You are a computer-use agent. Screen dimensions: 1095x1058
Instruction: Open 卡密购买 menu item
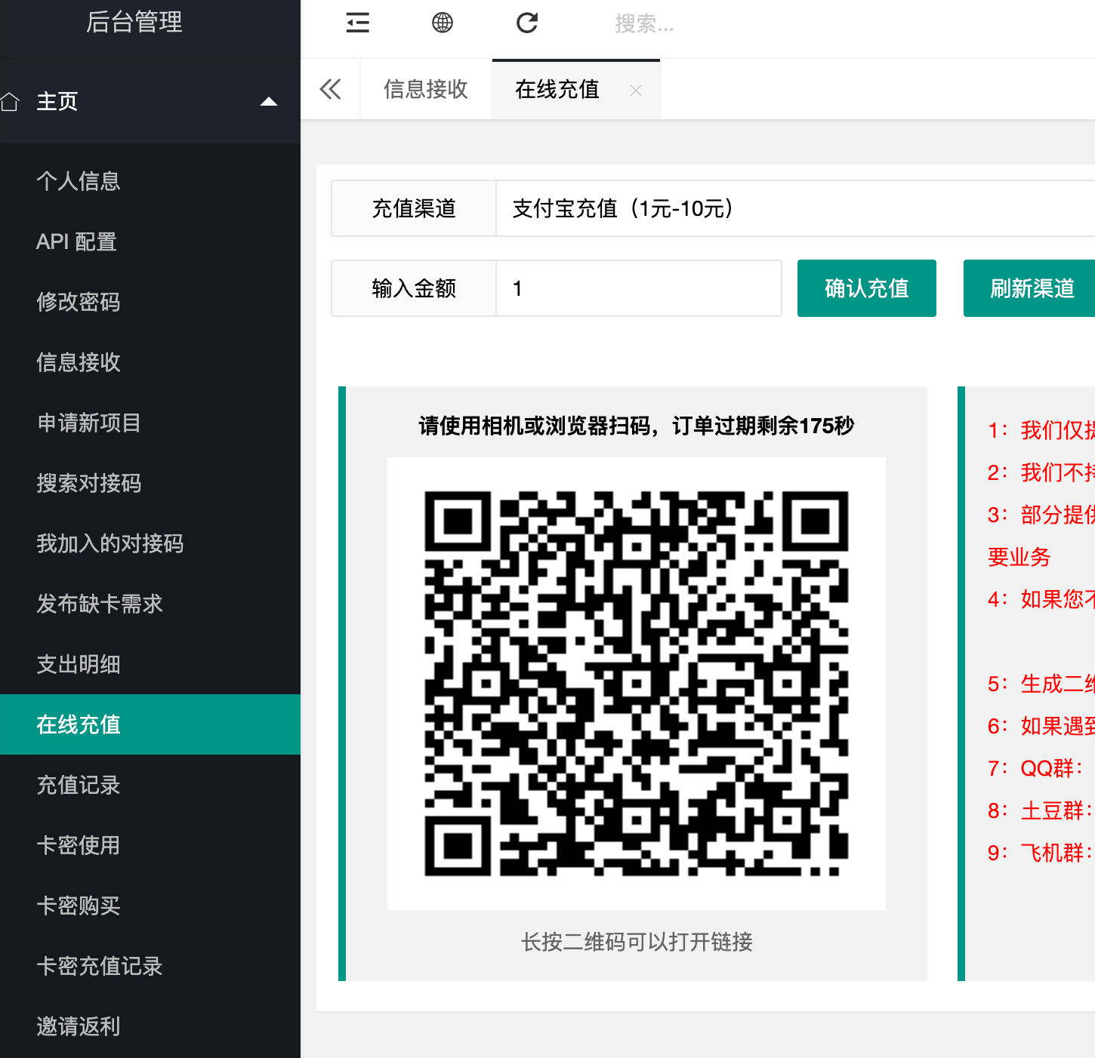[150, 906]
